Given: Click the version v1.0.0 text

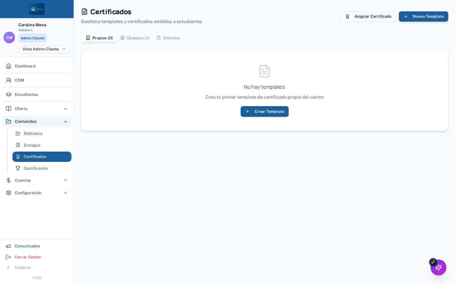Looking at the screenshot, I should click(37, 278).
